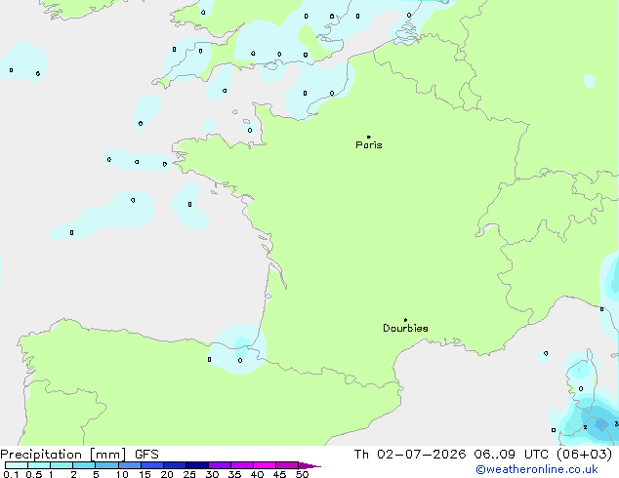Click the 'Th 02-07-2026' date text

click(x=410, y=455)
